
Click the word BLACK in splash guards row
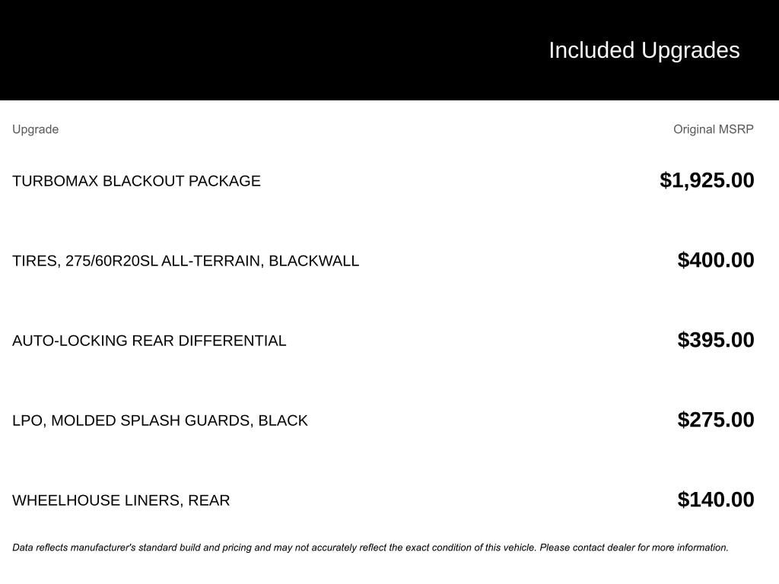283,421
